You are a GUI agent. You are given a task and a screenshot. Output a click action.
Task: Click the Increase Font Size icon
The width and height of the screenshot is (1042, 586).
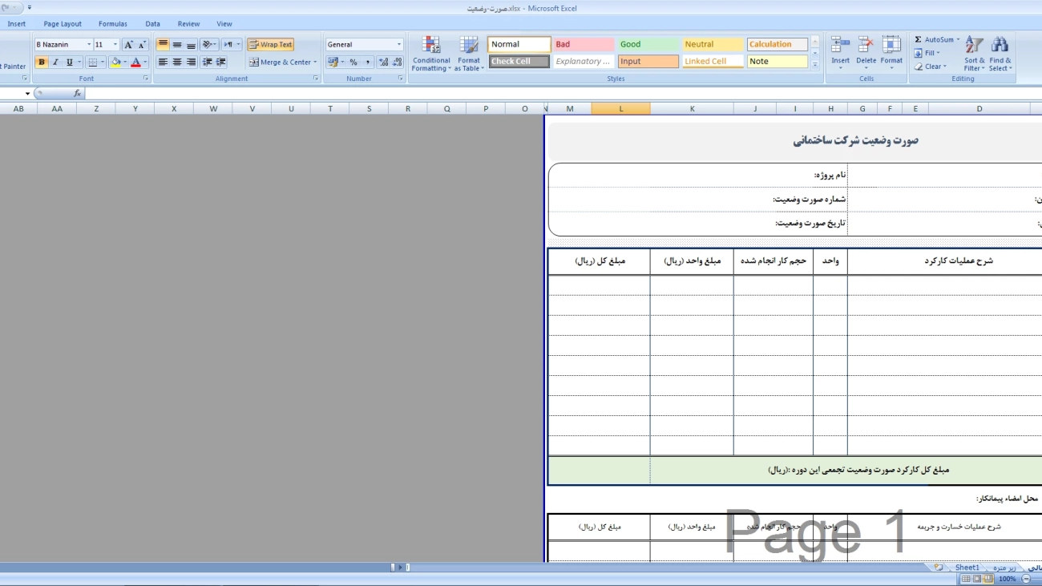(x=128, y=45)
